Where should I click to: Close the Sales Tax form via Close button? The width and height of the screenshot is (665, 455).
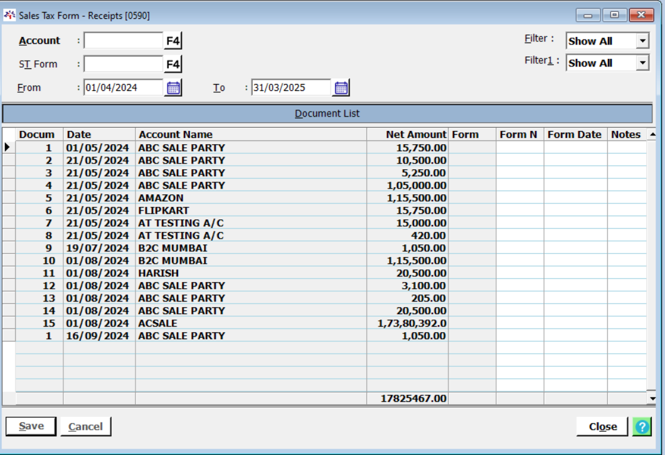click(602, 426)
